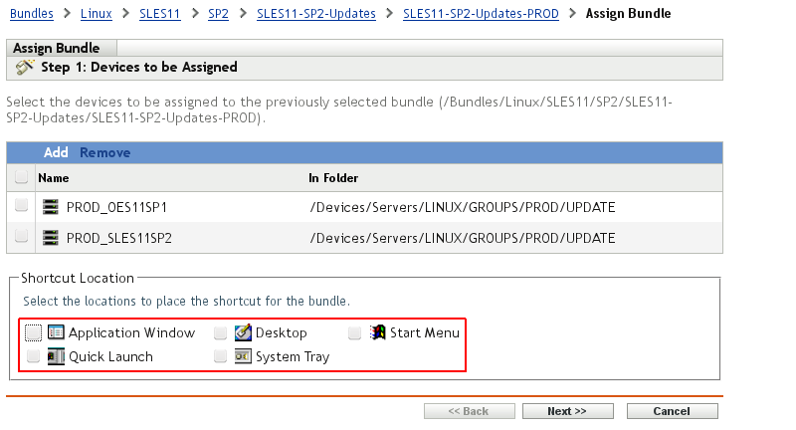Click the Assign Bundle wizard step icon
Viewport: 796px width, 430px height.
point(25,68)
